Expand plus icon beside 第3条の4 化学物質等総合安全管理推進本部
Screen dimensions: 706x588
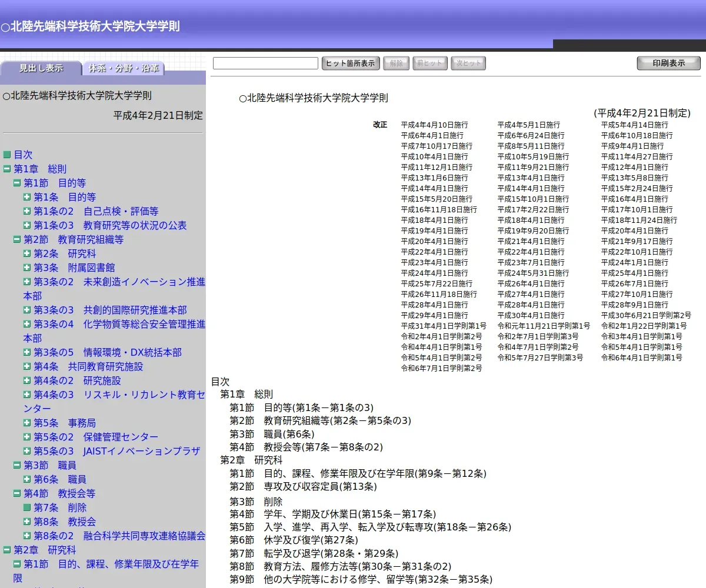[x=27, y=324]
